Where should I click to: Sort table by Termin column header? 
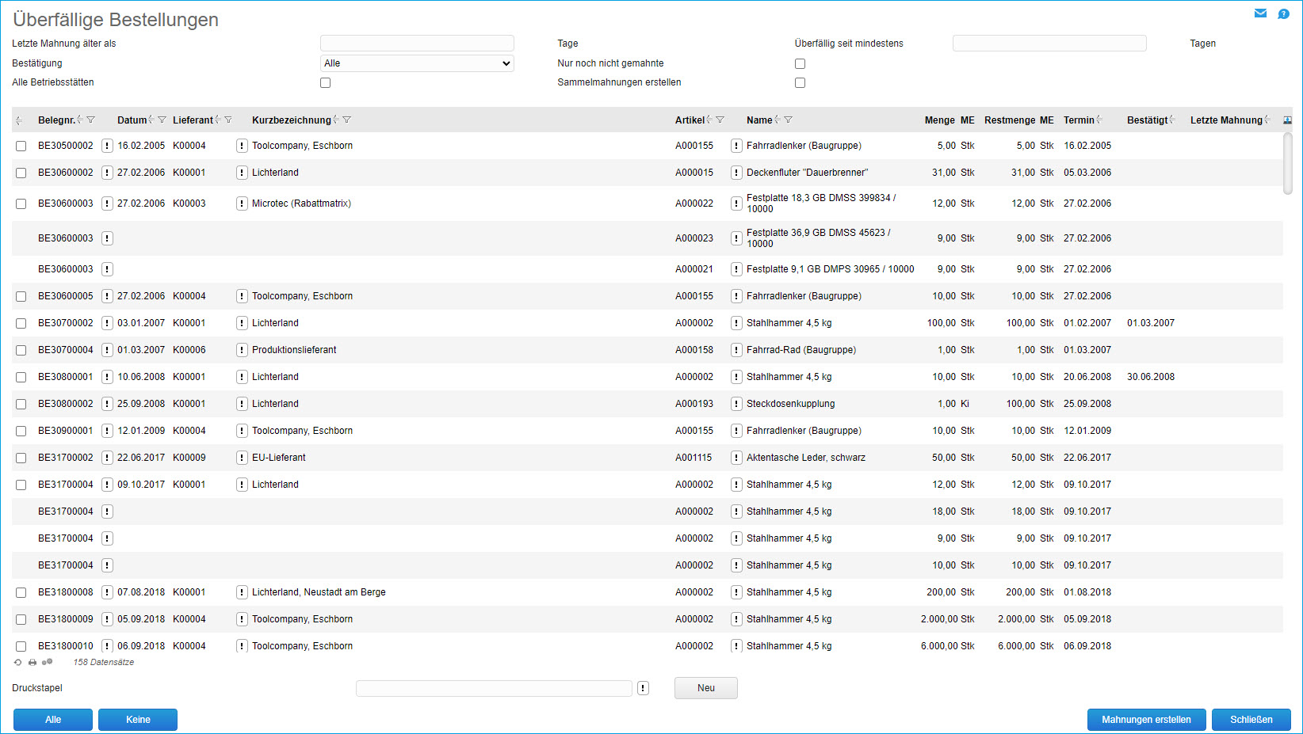click(x=1079, y=120)
